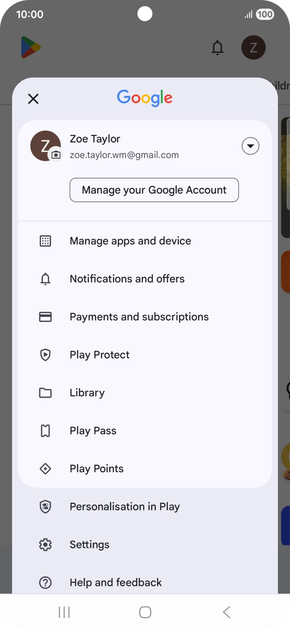Close the Google account menu
Image resolution: width=290 pixels, height=630 pixels.
tap(33, 99)
